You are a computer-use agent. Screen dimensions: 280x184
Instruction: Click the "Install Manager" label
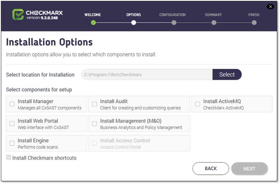tap(35, 101)
